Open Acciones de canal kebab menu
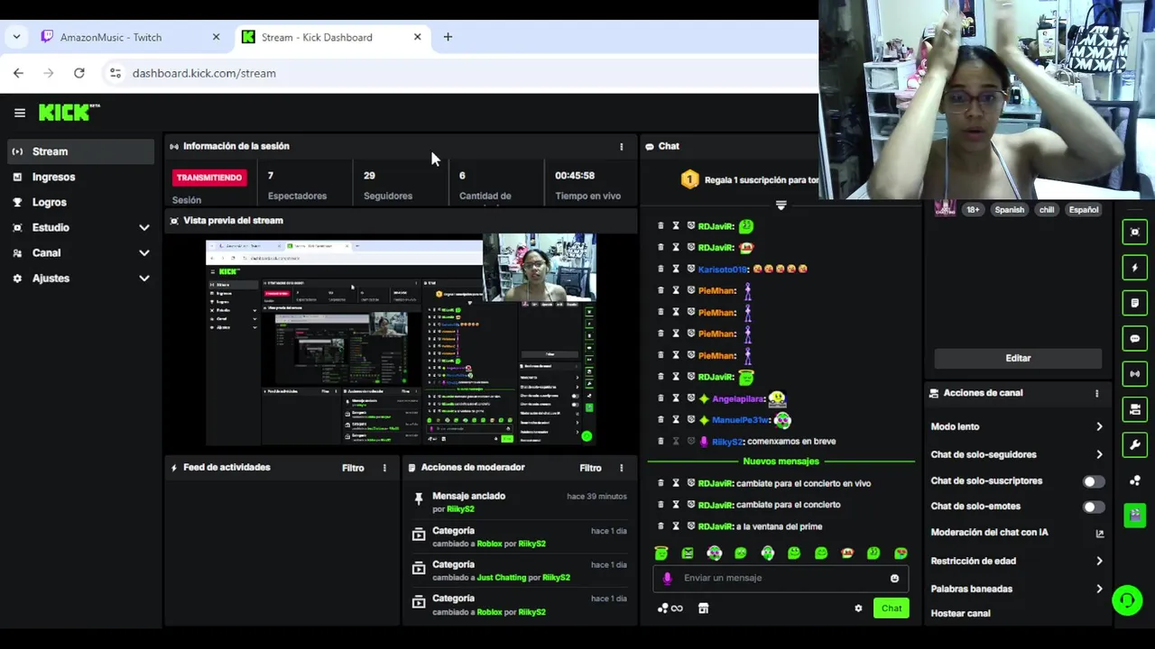1155x649 pixels. (1097, 393)
